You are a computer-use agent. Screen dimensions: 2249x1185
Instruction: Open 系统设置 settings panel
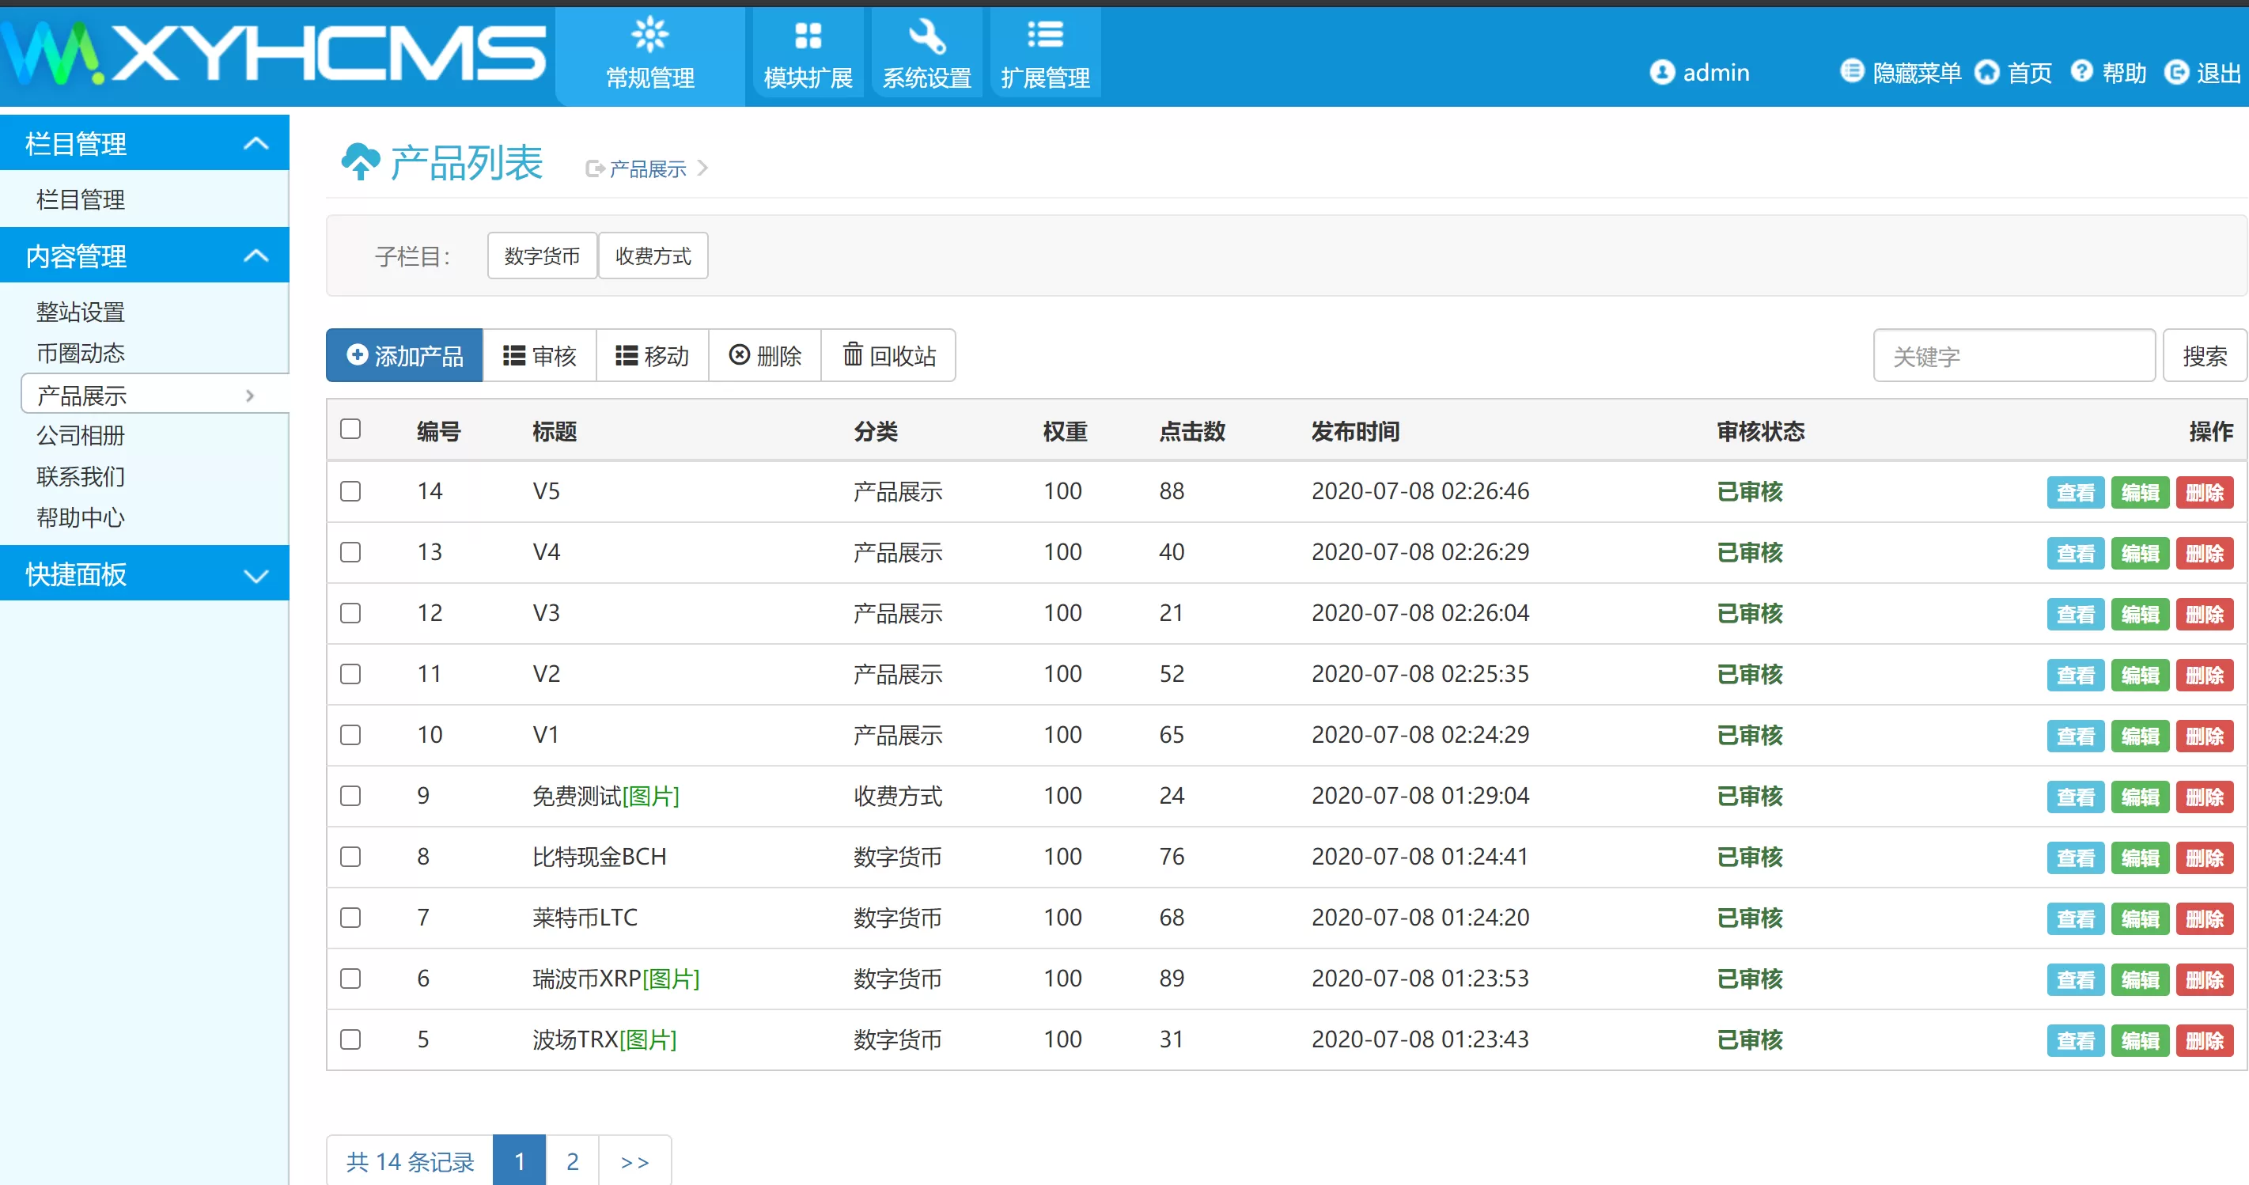tap(926, 52)
